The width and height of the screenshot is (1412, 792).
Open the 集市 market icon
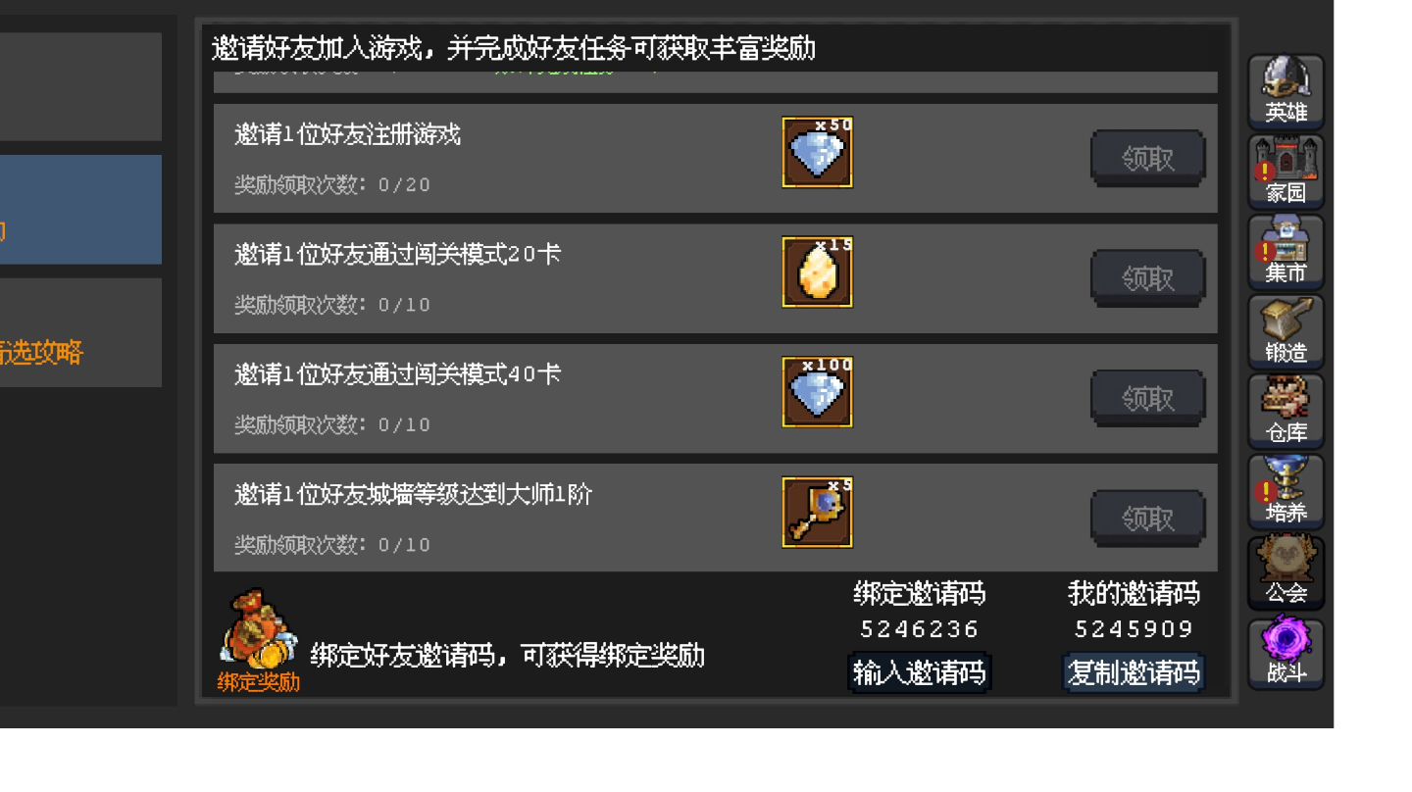click(x=1286, y=251)
